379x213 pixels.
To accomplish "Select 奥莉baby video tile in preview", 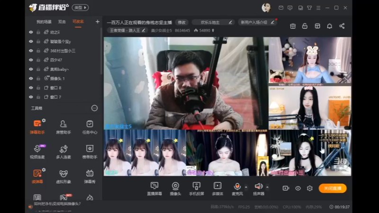I will click(310, 62).
